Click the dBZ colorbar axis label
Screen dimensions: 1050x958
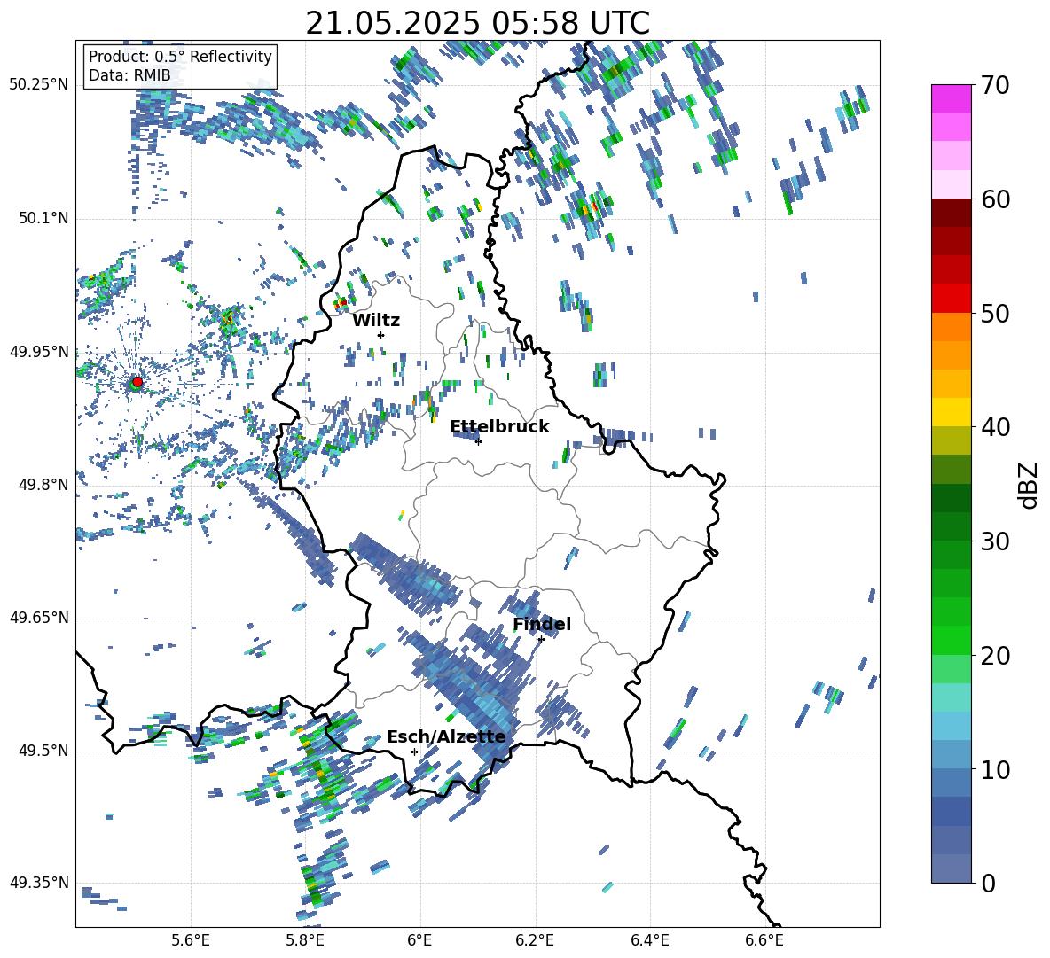click(x=1030, y=485)
